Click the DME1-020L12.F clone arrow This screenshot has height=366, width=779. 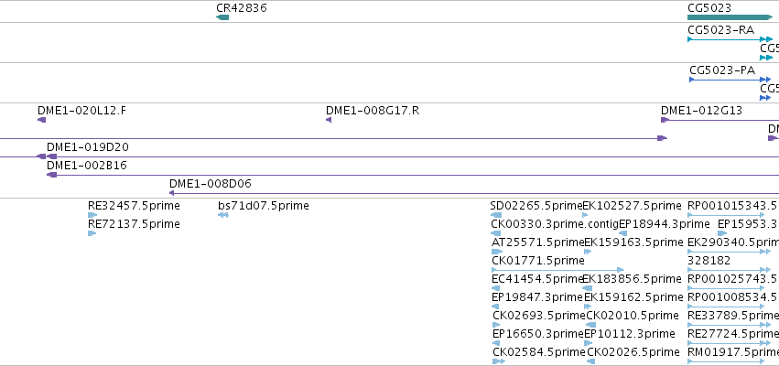click(x=42, y=120)
